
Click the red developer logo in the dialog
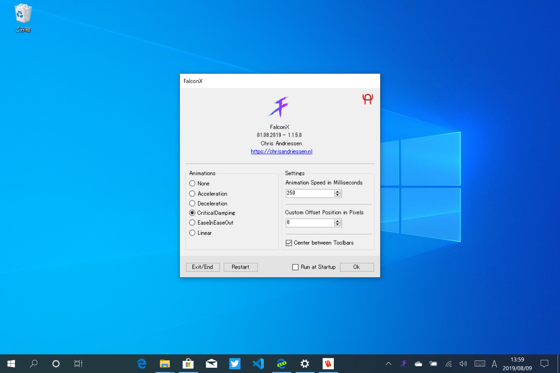367,99
